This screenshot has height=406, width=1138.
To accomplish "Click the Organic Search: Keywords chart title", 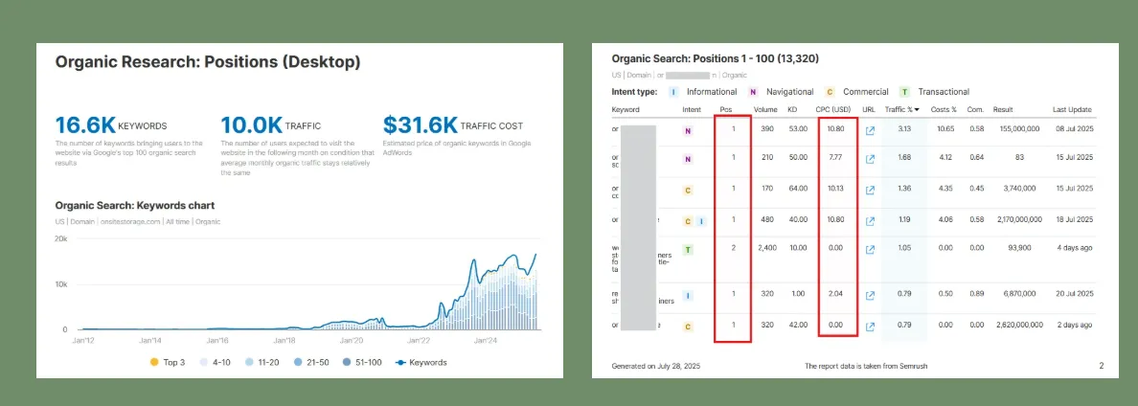I will click(135, 205).
